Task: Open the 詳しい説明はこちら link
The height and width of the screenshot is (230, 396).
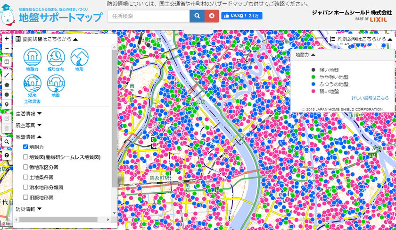Action: 370,98
